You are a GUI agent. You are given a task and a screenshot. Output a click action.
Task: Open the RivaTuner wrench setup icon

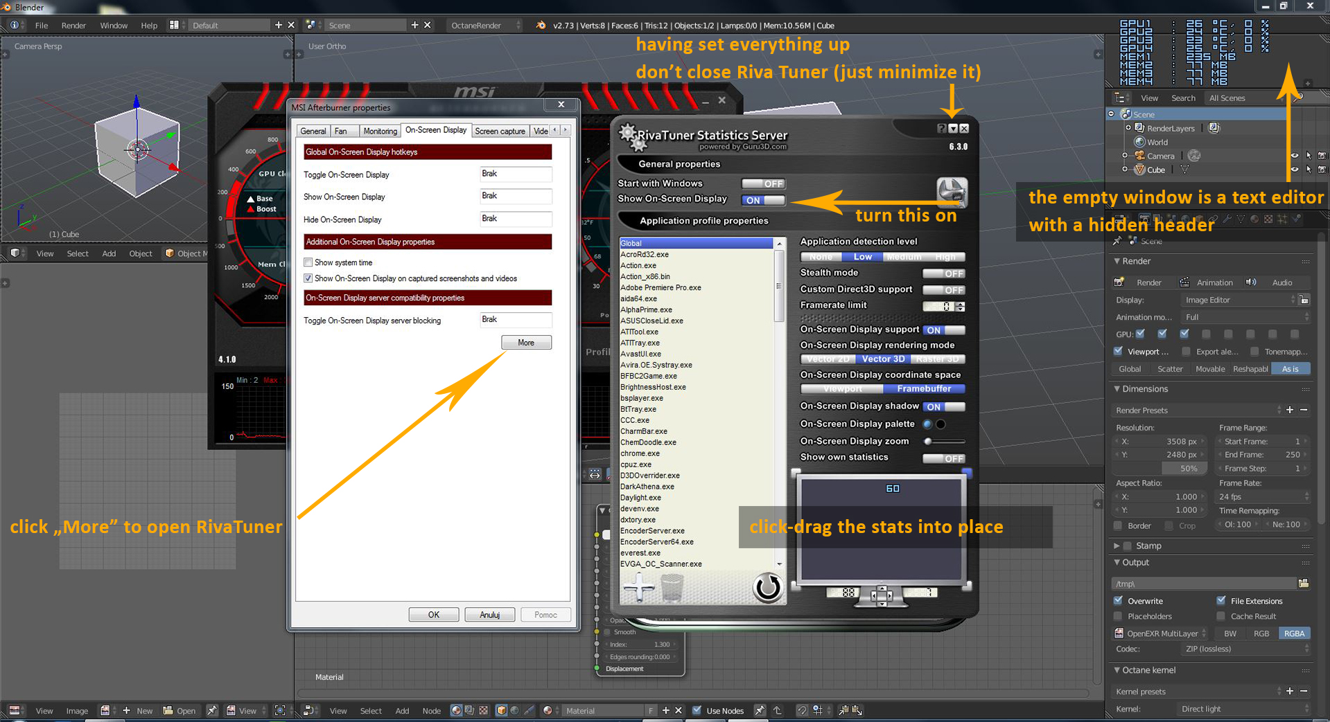pyautogui.click(x=952, y=192)
